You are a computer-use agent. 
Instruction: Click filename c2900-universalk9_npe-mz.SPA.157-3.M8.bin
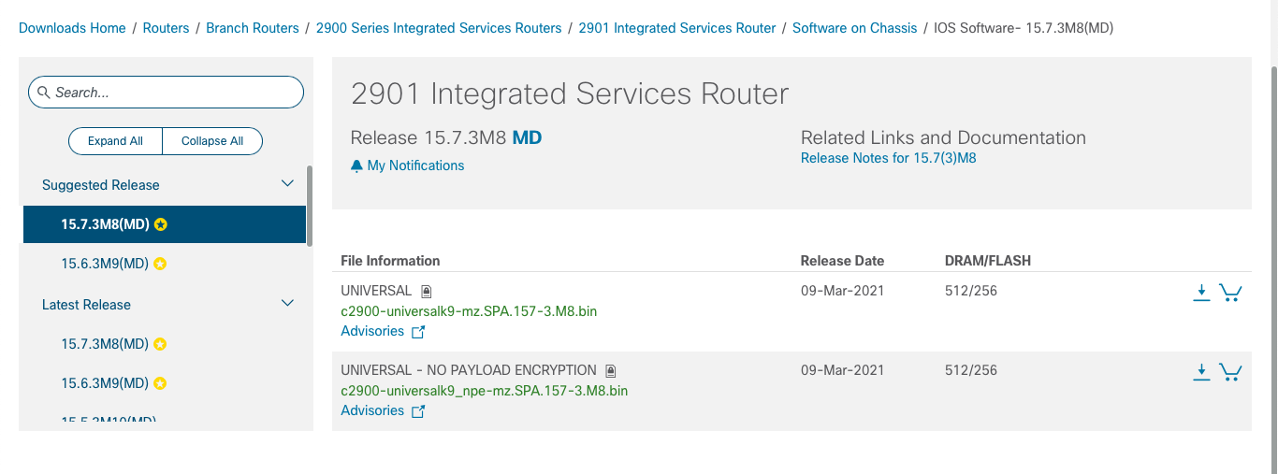click(485, 391)
